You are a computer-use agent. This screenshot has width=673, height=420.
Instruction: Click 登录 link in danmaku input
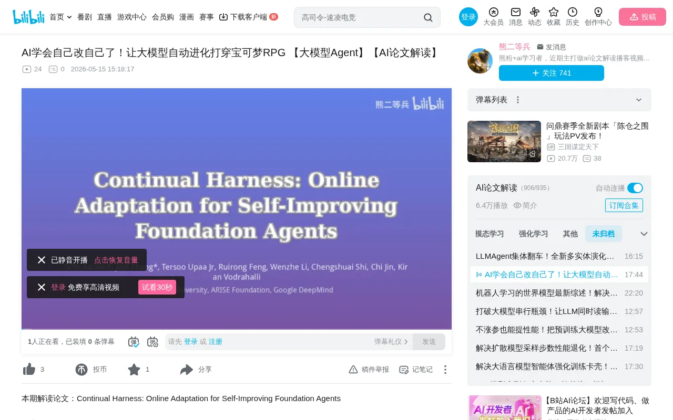191,342
